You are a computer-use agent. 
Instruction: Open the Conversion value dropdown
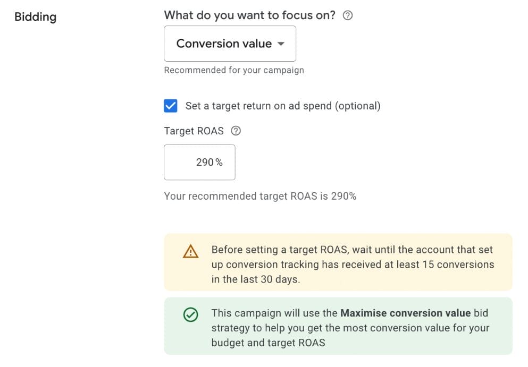click(x=230, y=44)
